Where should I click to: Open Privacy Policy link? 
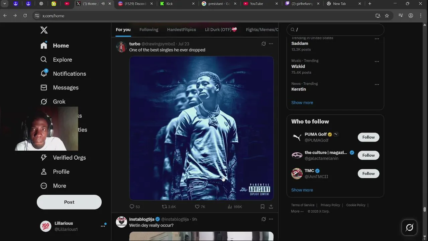pos(330,205)
